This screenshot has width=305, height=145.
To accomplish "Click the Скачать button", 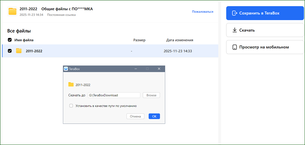I will tap(265, 30).
